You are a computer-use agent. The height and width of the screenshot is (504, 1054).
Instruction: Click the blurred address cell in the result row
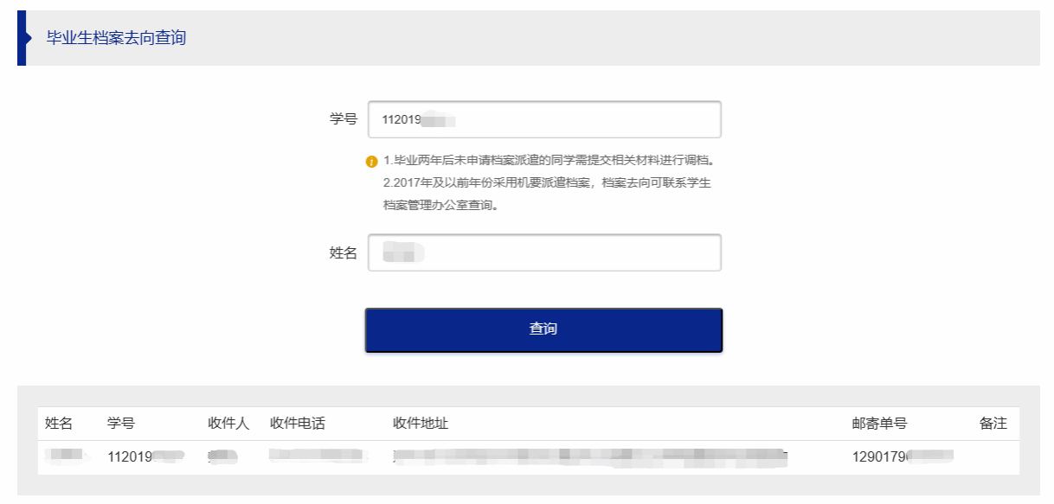588,456
